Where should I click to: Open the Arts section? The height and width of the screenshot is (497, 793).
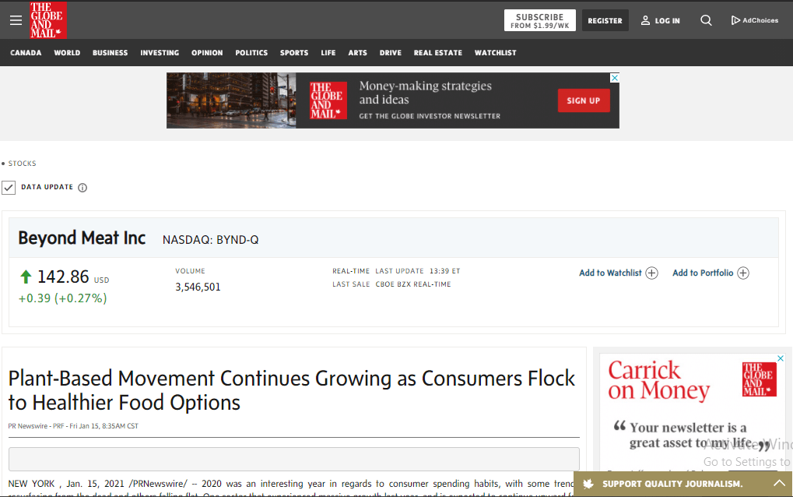click(x=357, y=53)
